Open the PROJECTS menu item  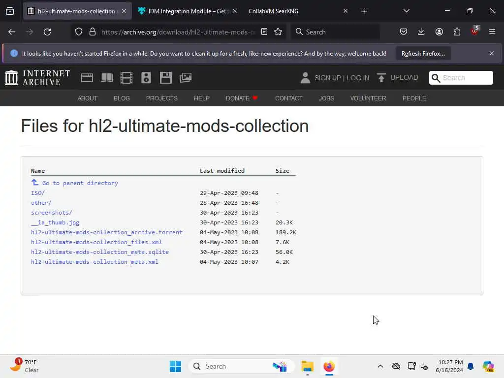pos(161,98)
